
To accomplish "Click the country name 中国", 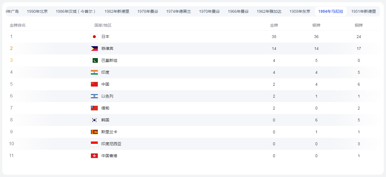I will click(x=105, y=84).
